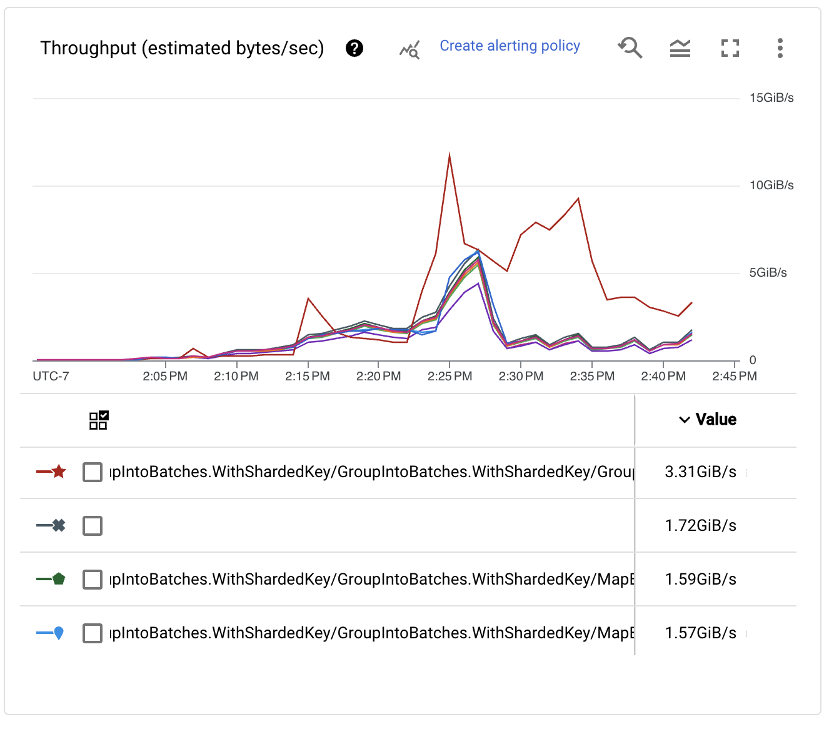
Task: Click the red star series marker
Action: click(58, 472)
